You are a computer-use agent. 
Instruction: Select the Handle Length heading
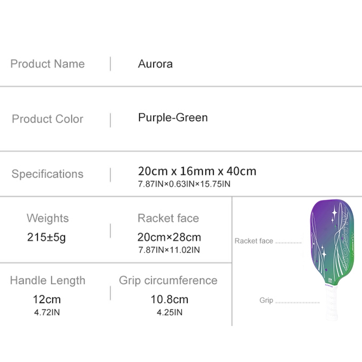coord(48,280)
